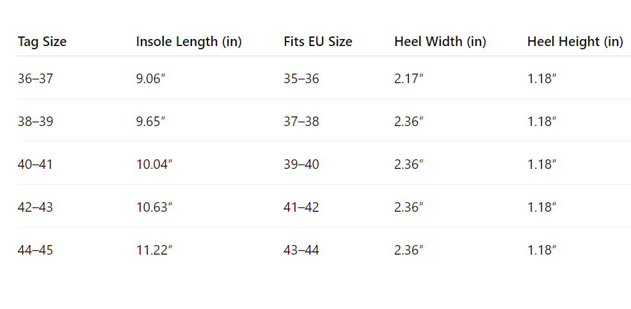Click the Heel Height (in) header
The image size is (631, 309).
pos(575,42)
